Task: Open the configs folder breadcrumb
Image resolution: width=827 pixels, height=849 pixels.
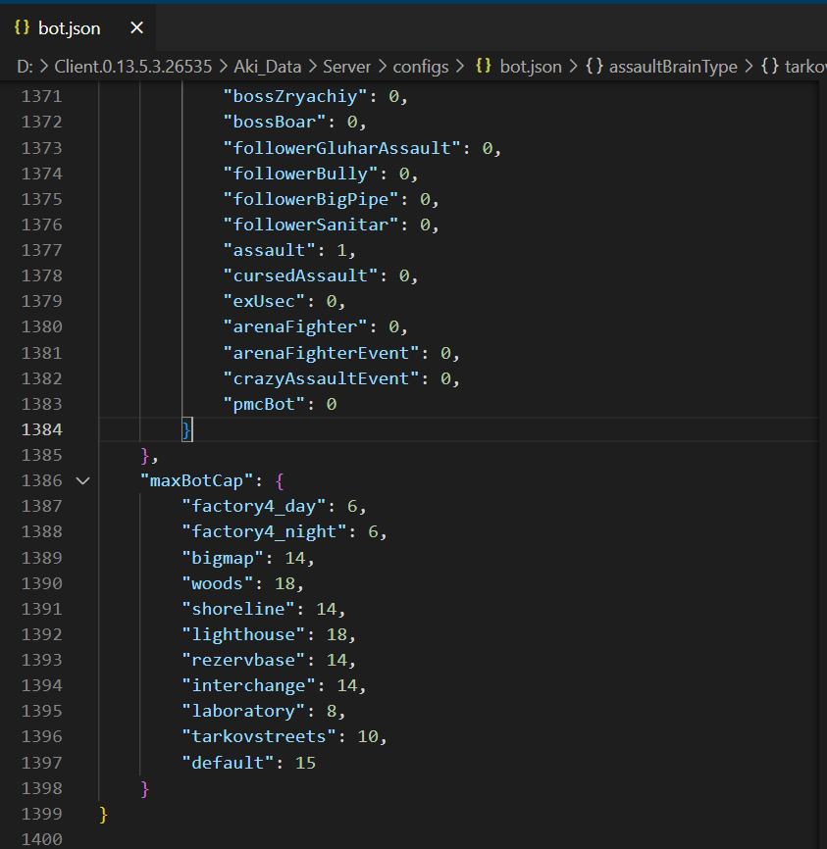Action: (x=420, y=67)
